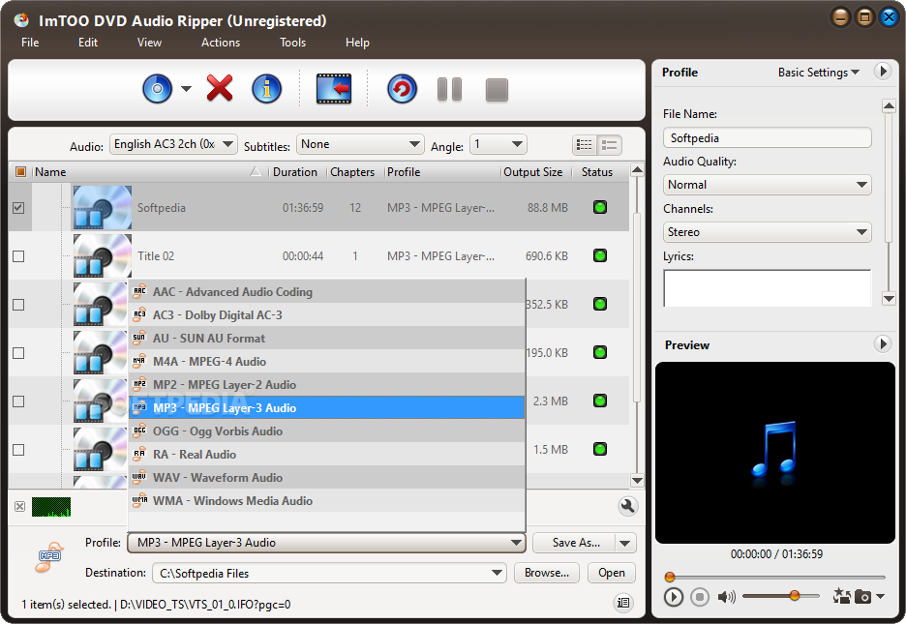The width and height of the screenshot is (906, 624).
Task: Sort by Duration column header
Action: tap(294, 172)
